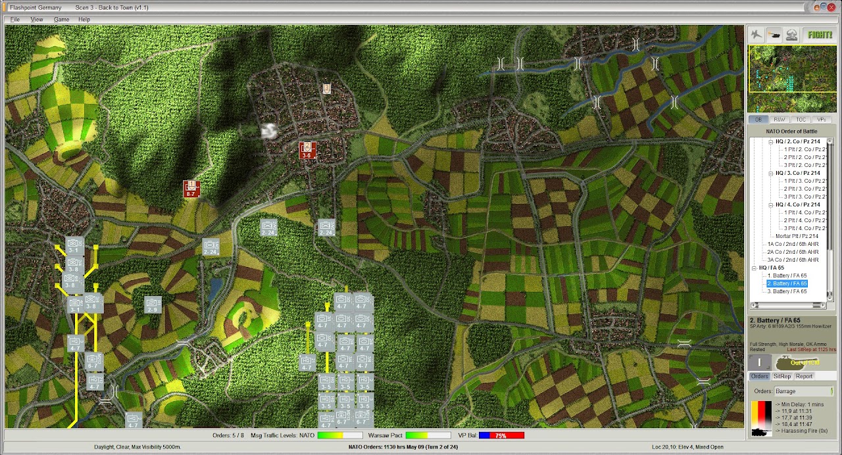Open the File menu
The height and width of the screenshot is (455, 842).
[x=14, y=19]
